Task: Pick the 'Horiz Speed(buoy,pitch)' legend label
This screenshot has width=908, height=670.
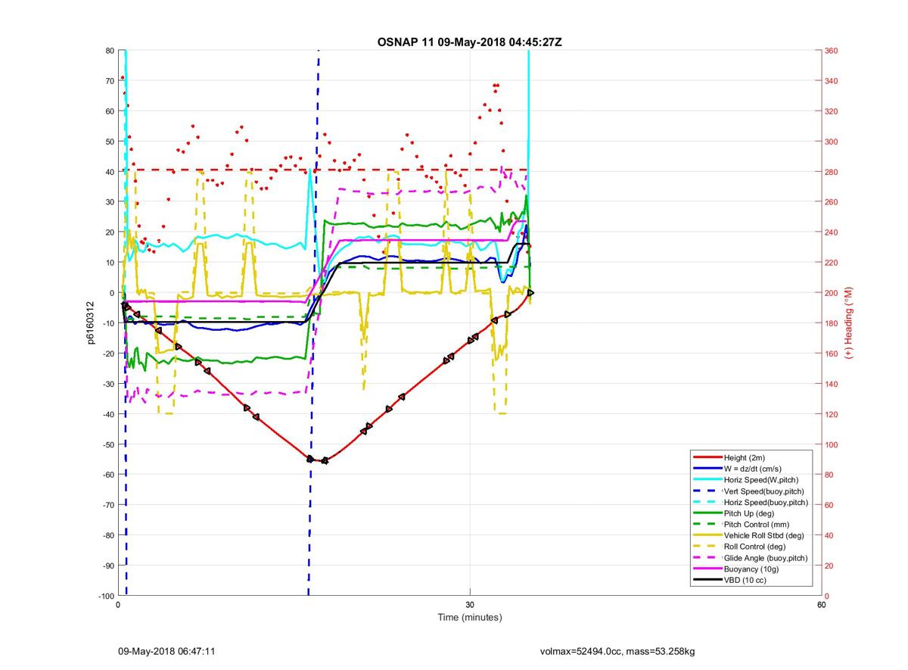Action: (766, 502)
